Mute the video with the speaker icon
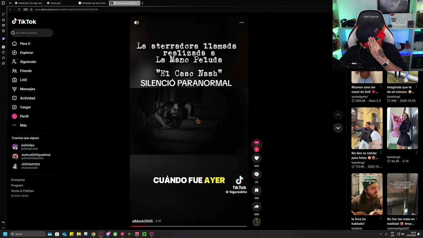The width and height of the screenshot is (423, 238). (136, 22)
